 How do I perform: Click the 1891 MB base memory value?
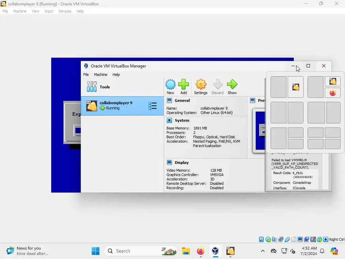point(200,128)
